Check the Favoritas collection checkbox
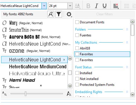The width and height of the screenshot is (136, 105). [x=77, y=54]
